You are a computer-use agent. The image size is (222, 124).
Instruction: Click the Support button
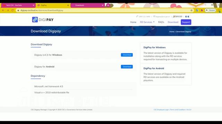186,22
